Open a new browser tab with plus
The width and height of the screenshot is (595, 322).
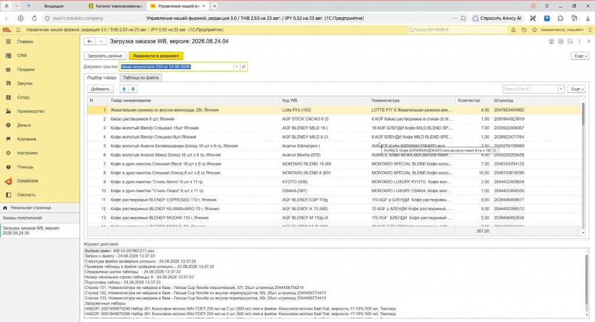[x=215, y=6]
